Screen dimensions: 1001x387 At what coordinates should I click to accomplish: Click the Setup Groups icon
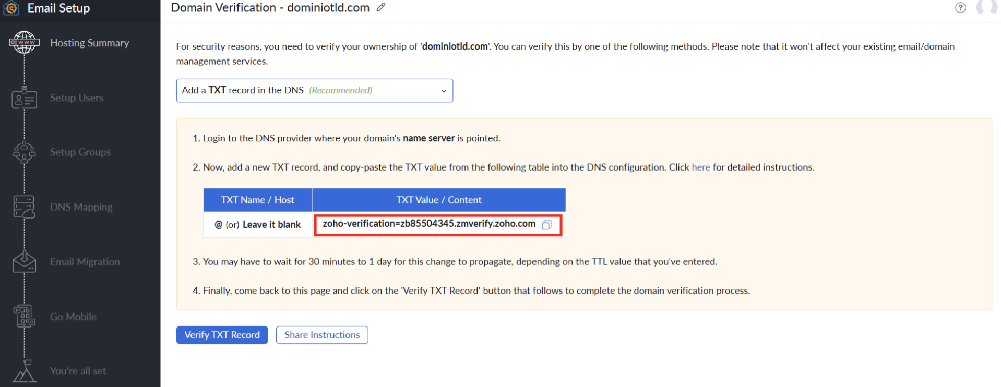[x=24, y=152]
